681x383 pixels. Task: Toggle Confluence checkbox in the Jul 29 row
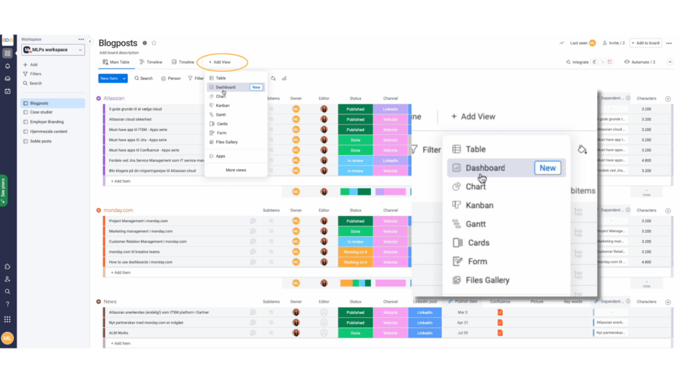(x=500, y=333)
